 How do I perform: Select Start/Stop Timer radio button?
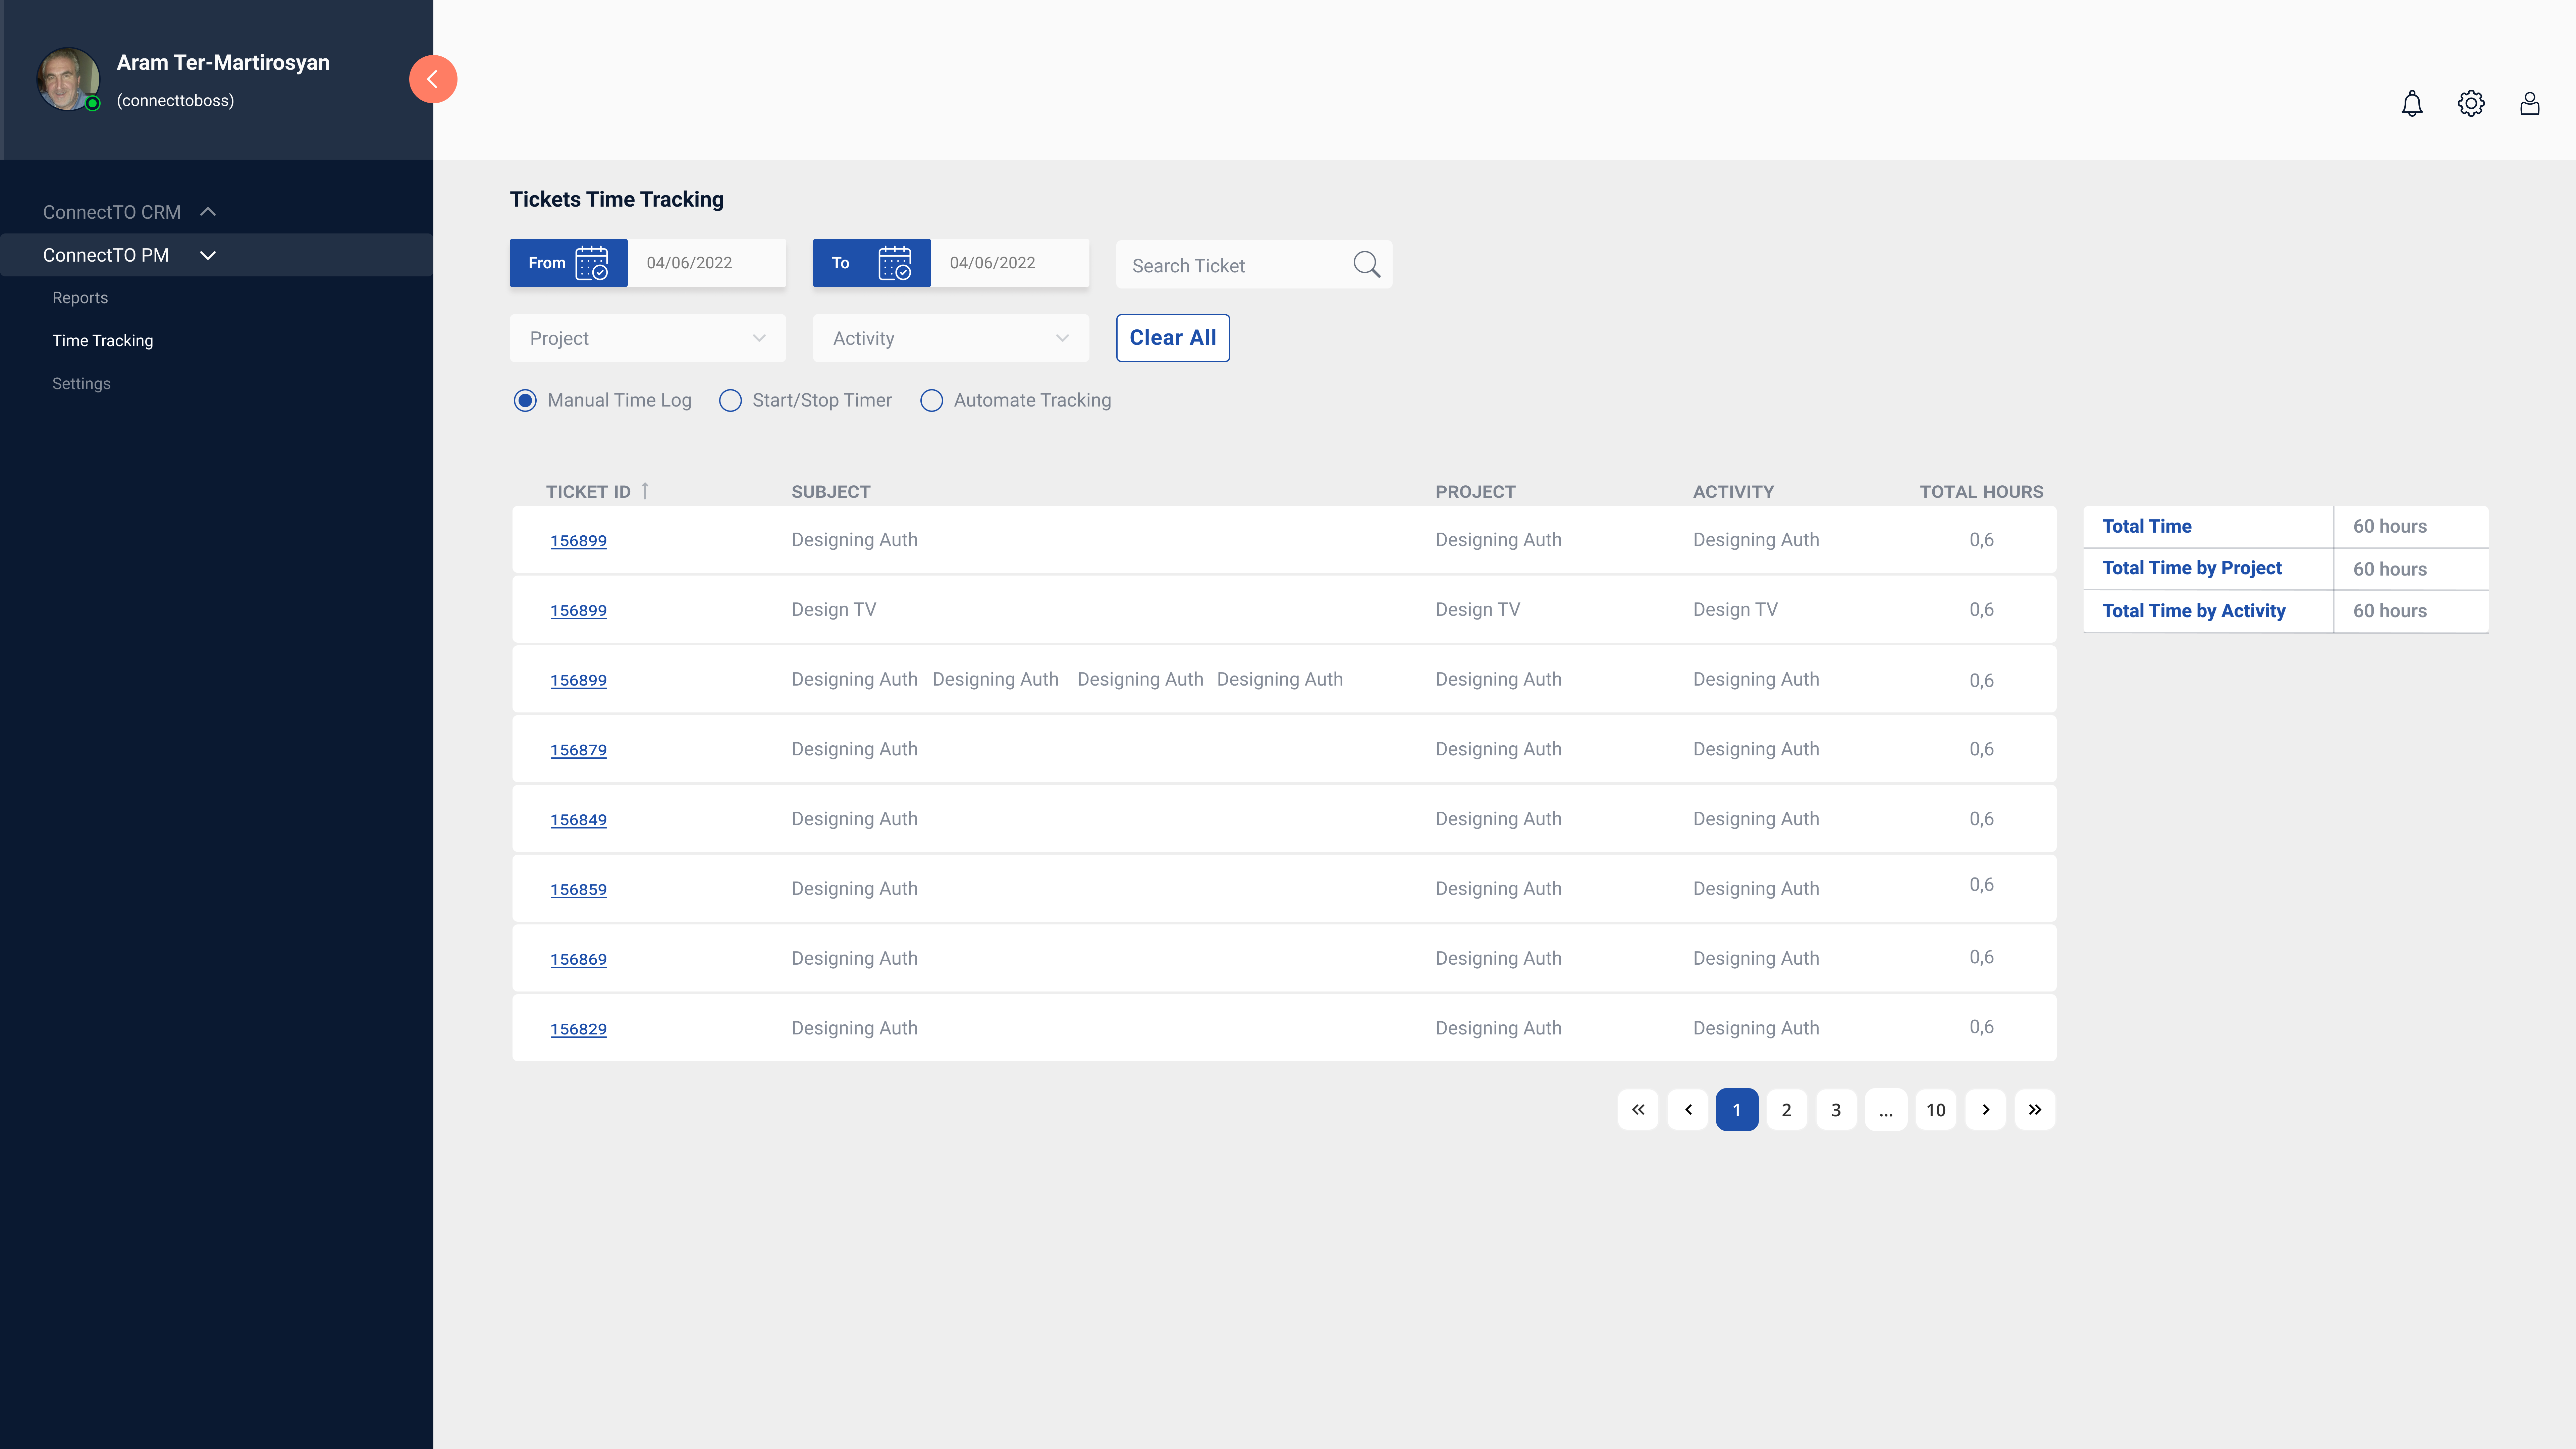point(731,400)
